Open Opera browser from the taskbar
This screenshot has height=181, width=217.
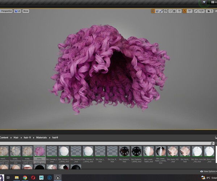(33, 177)
